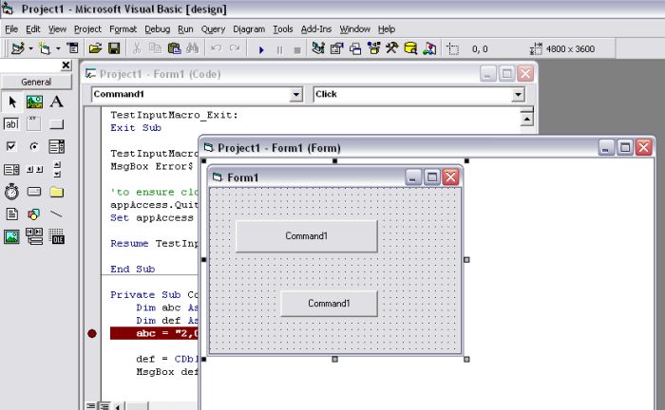
Task: Expand the Command1 object dropdown
Action: 296,95
